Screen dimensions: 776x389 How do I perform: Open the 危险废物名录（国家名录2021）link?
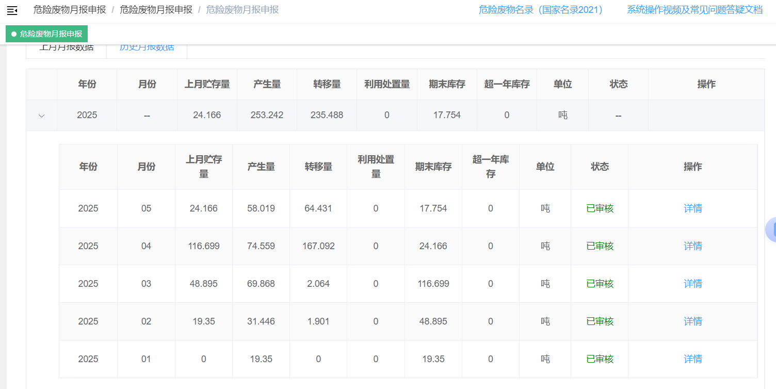tap(541, 10)
